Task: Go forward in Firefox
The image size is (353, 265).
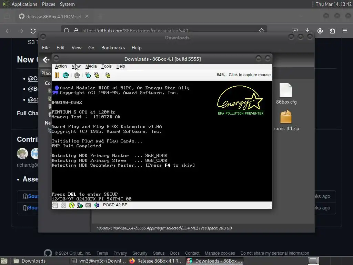Action: pos(21,31)
